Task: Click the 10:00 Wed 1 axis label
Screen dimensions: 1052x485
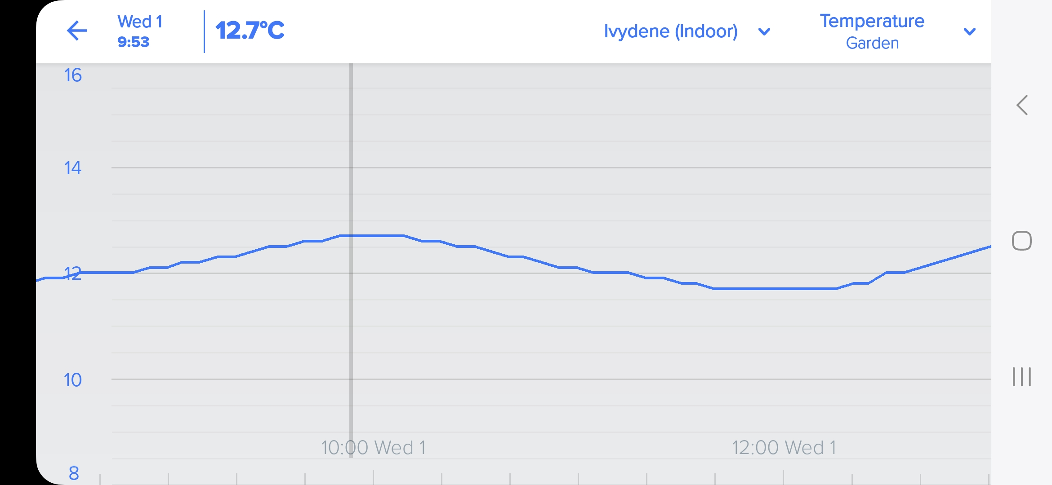Action: (373, 447)
